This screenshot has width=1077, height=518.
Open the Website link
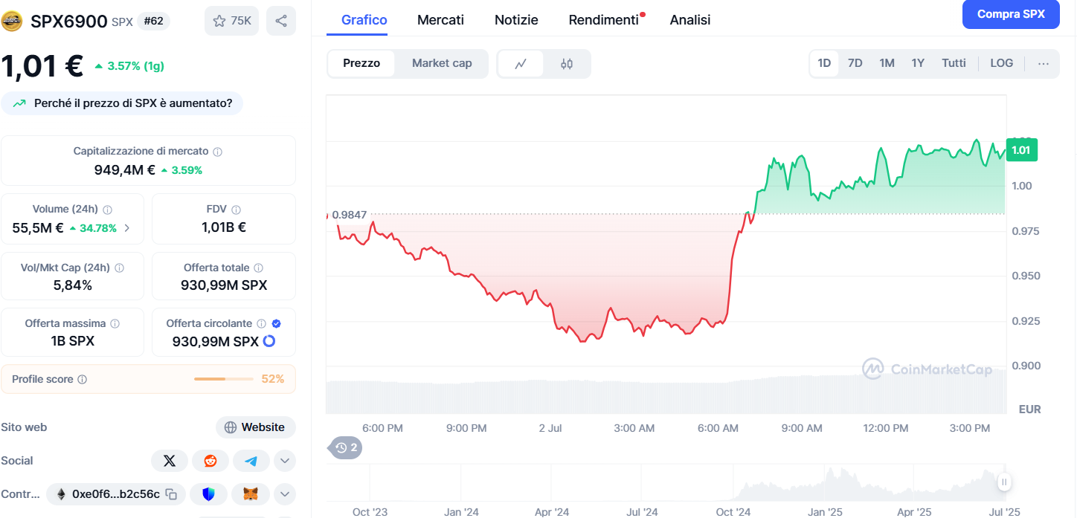tap(255, 427)
